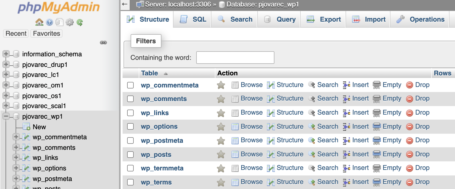This screenshot has width=455, height=189.
Task: Open the wp_postmeta table link
Action: click(x=162, y=140)
